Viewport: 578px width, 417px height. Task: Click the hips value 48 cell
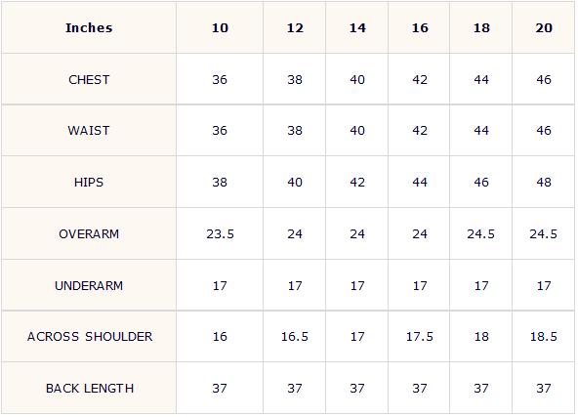544,182
